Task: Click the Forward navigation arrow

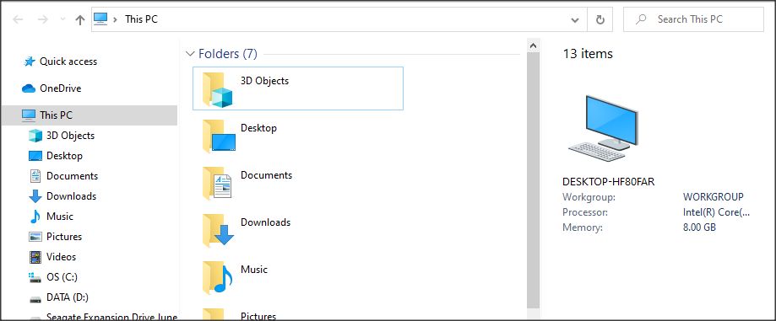Action: 43,19
